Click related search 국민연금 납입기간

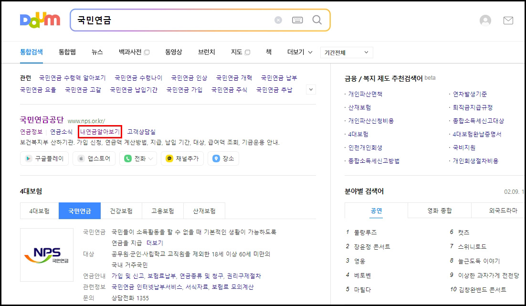pos(134,90)
